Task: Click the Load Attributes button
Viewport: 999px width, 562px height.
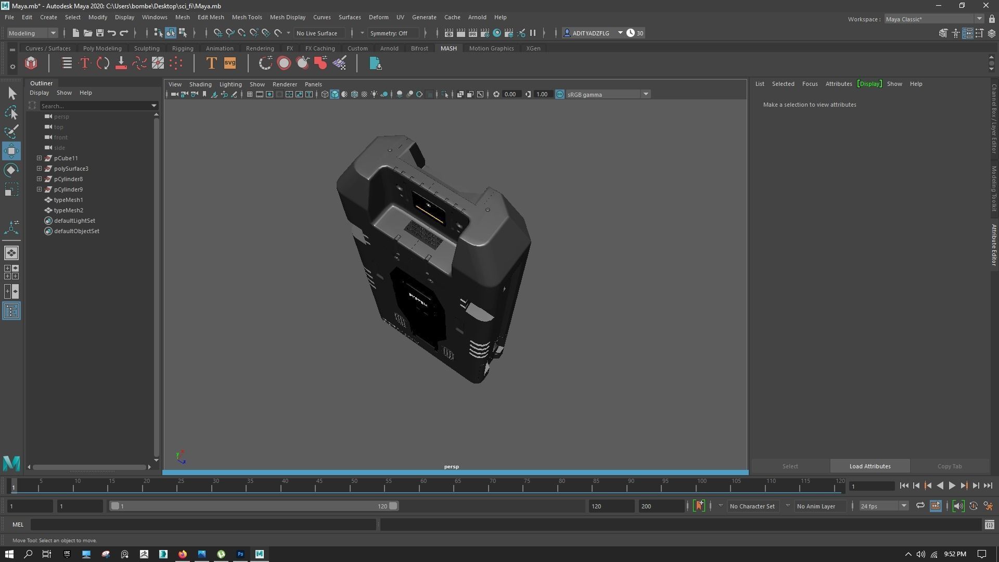Action: pos(870,466)
